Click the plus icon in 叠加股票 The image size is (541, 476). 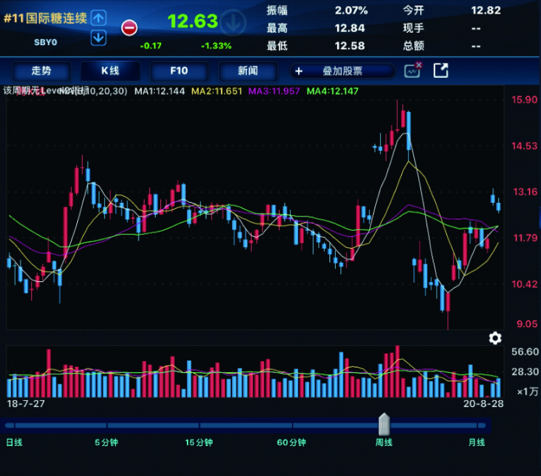click(x=299, y=71)
